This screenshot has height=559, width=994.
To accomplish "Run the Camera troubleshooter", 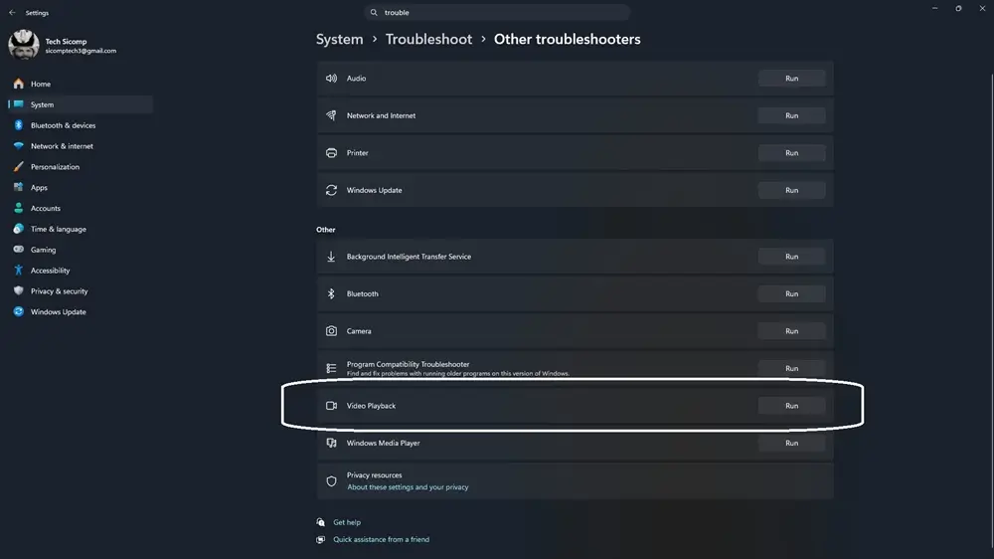I will click(792, 331).
